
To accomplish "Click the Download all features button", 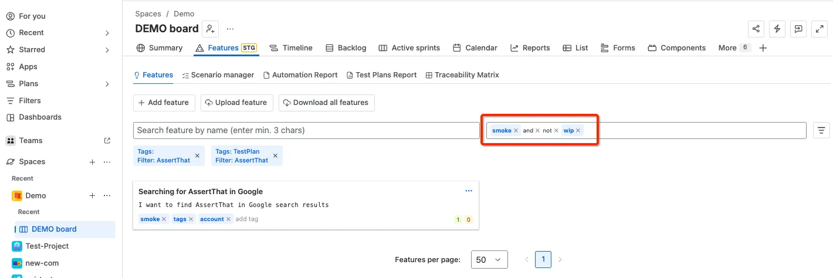I will click(x=327, y=103).
